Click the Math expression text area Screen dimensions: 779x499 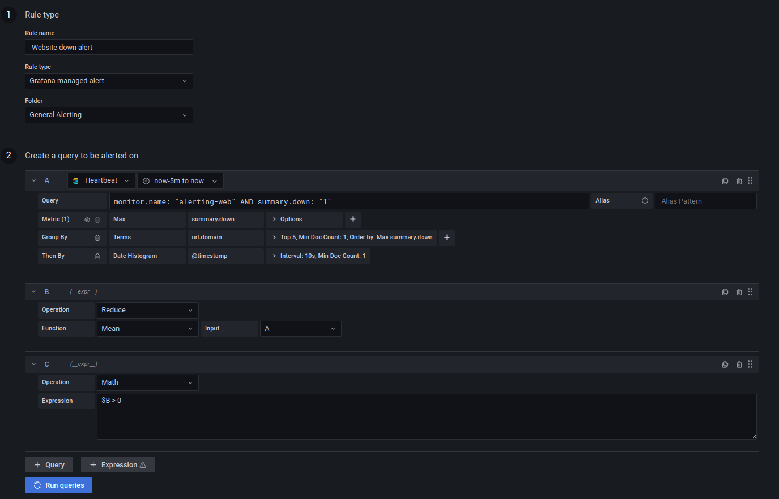[427, 416]
